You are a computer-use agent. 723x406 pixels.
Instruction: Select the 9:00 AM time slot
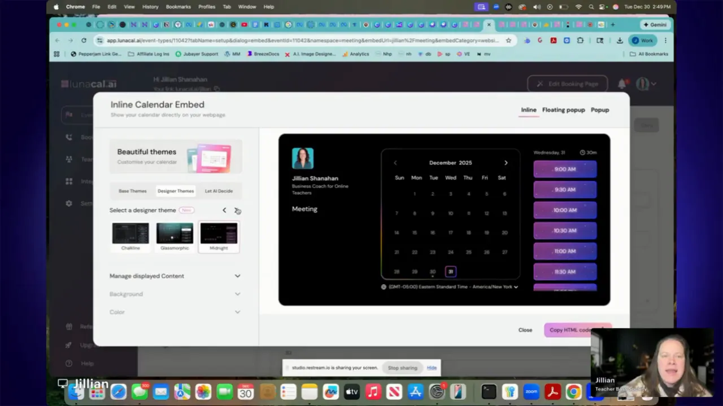click(x=564, y=169)
